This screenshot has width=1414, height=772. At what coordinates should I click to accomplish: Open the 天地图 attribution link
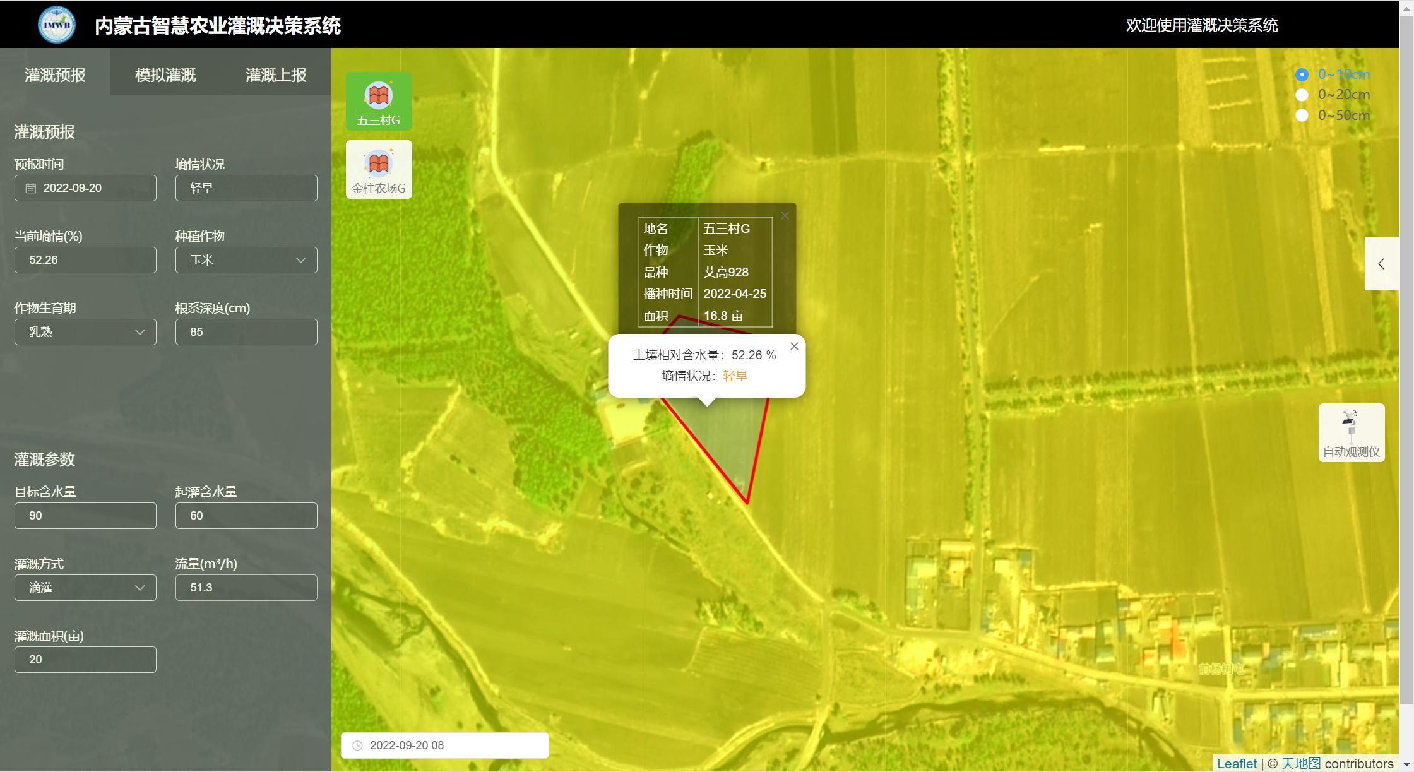(x=1300, y=764)
